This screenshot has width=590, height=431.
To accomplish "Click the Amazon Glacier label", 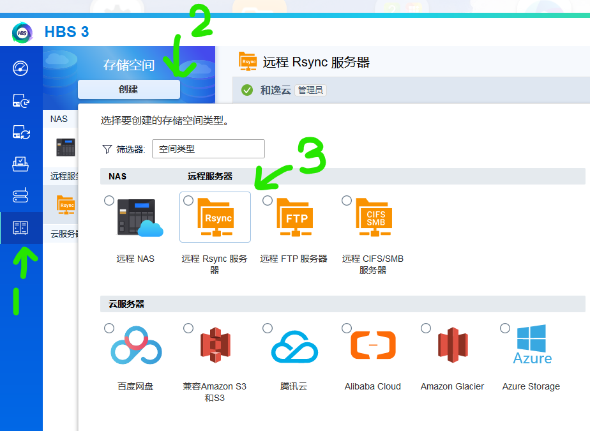I will pyautogui.click(x=452, y=386).
